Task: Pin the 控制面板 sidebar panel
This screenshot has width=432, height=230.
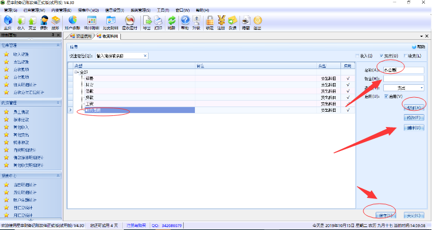Action: coord(53,35)
